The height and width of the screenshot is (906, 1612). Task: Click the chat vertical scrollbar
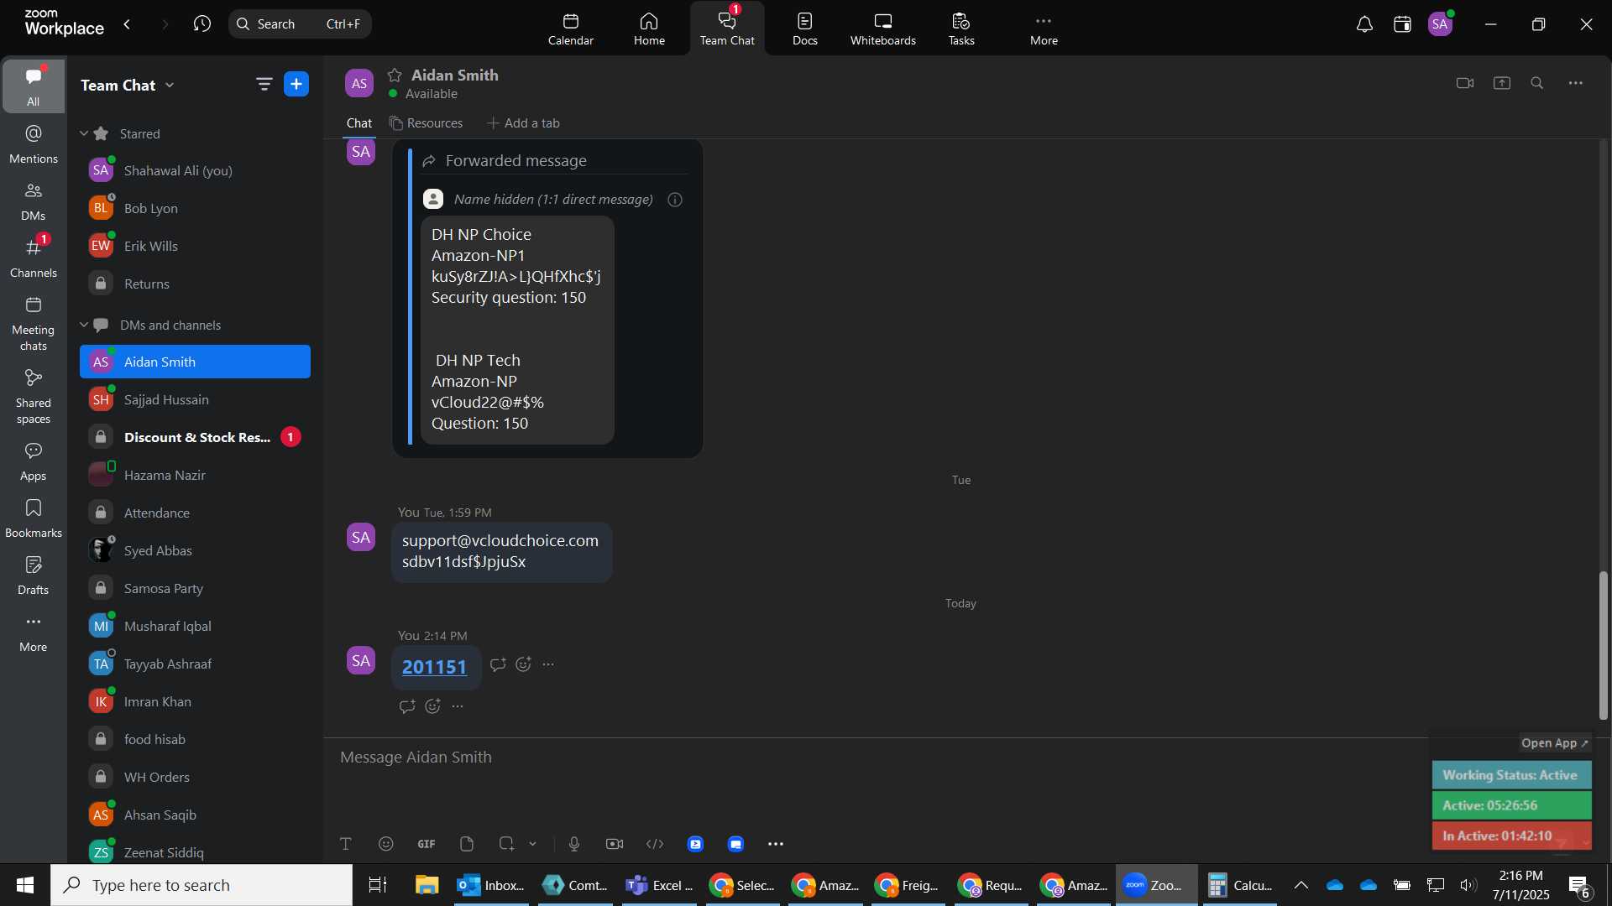pos(1603,646)
